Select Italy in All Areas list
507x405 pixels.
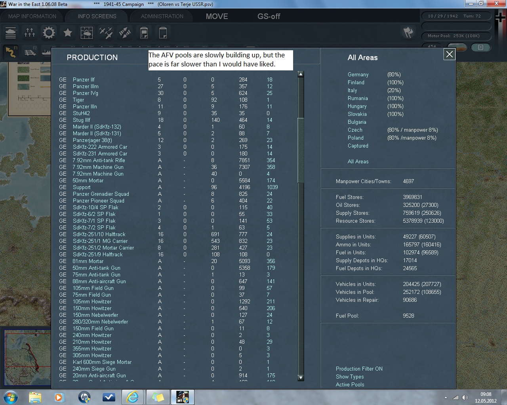point(353,90)
